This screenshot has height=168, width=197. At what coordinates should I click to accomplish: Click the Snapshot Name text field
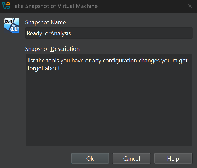(x=109, y=33)
